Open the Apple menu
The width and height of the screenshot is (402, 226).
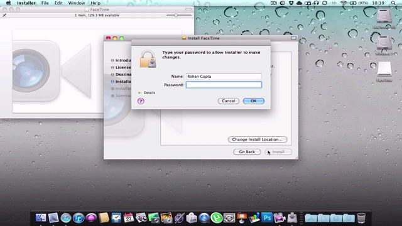click(8, 3)
